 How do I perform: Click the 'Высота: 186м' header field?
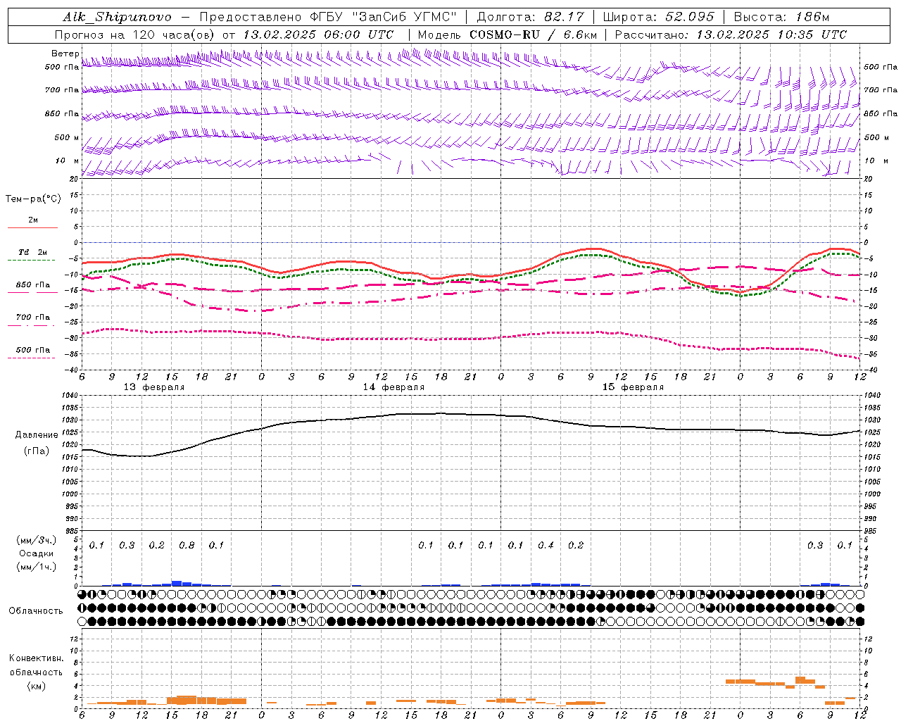point(781,17)
